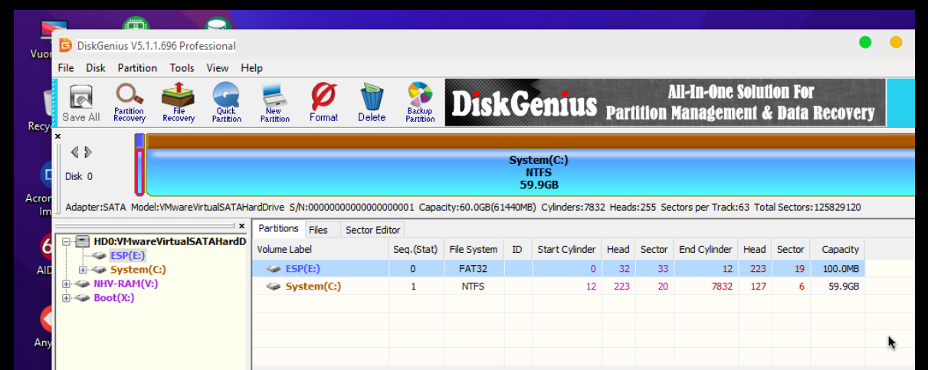
Task: Open the View menu
Action: pyautogui.click(x=218, y=68)
